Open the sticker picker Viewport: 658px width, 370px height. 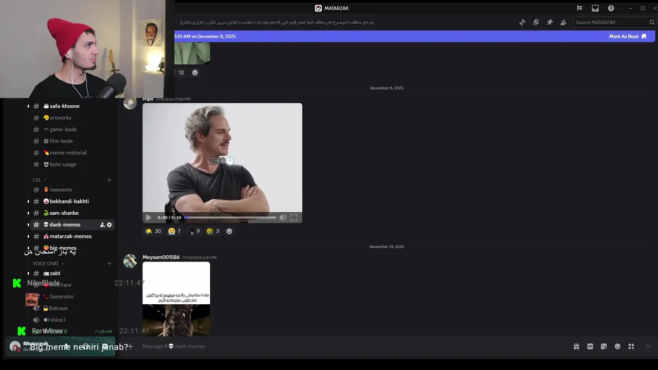[604, 346]
